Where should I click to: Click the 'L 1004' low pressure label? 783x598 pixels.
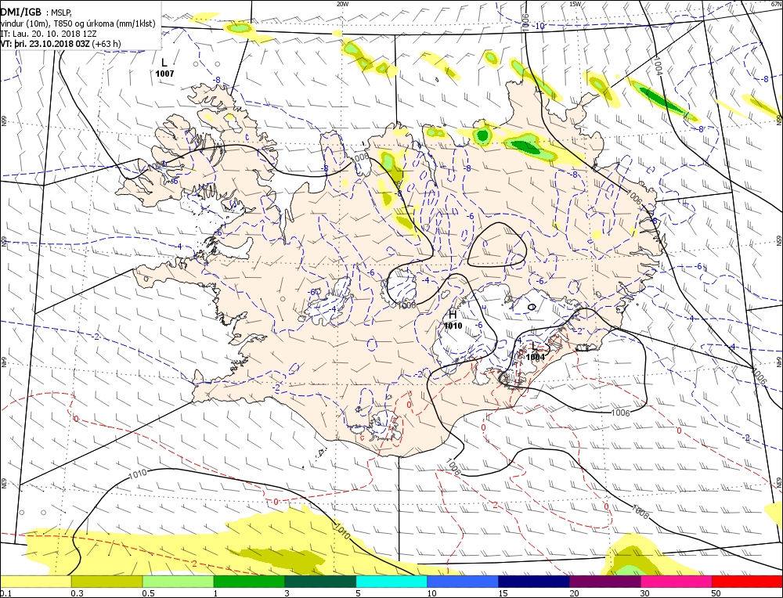point(536,351)
